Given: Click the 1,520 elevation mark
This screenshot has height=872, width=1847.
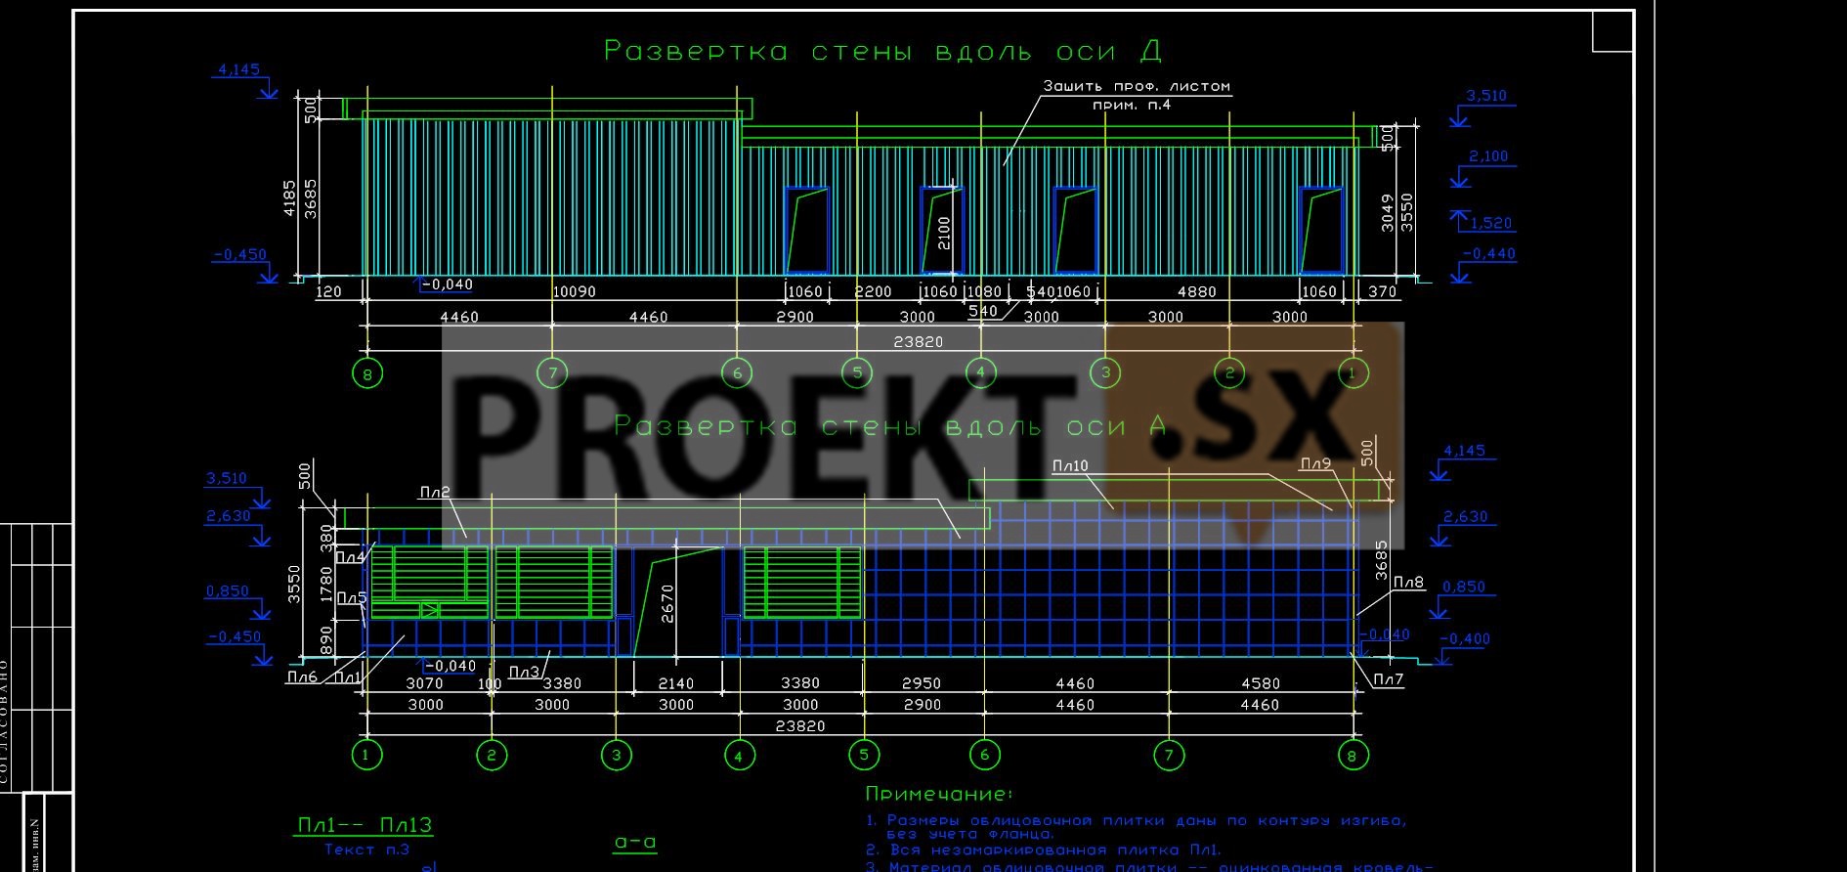Looking at the screenshot, I should click(1491, 223).
